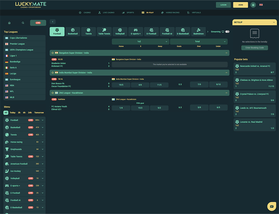The image size is (279, 214).
Task: Select the Basketball sport icon tab
Action: [73, 32]
